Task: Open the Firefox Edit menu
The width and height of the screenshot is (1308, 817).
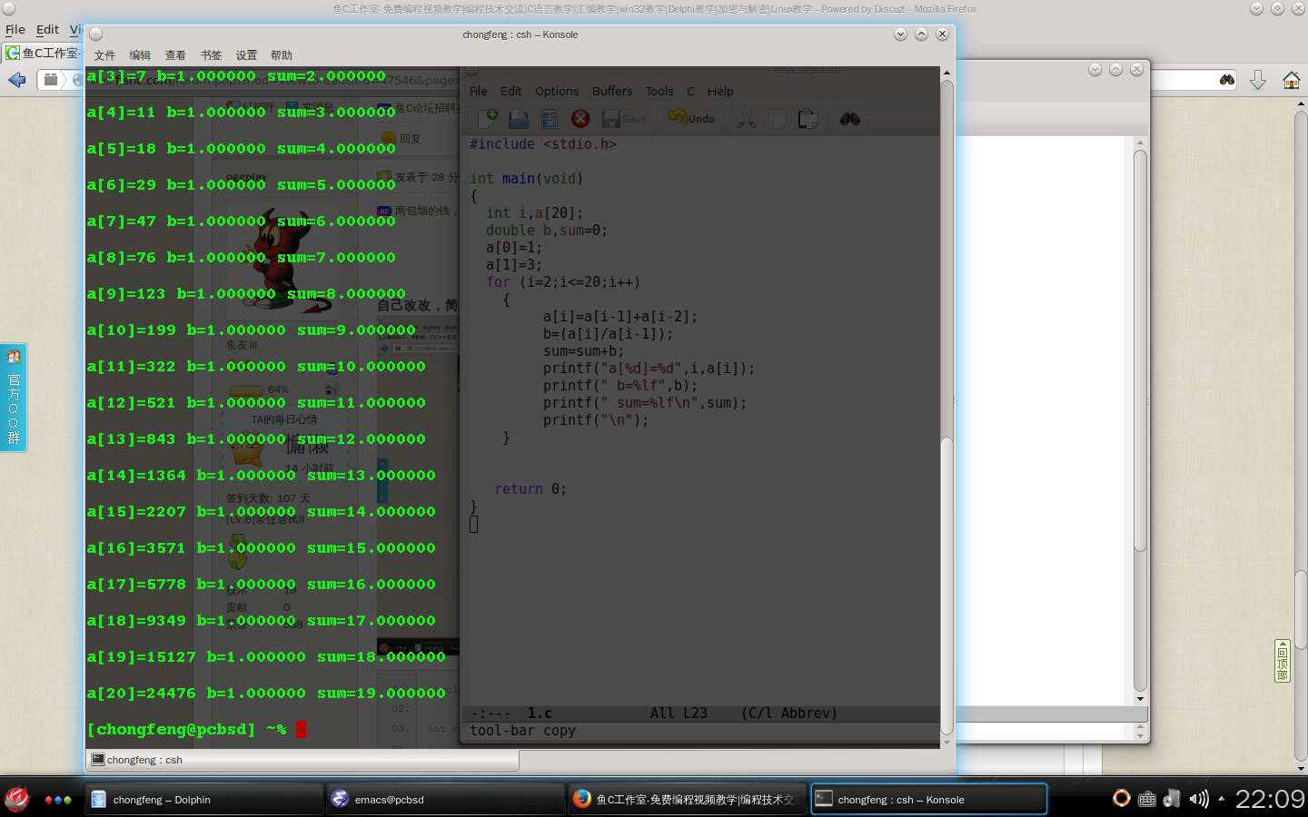Action: pyautogui.click(x=48, y=29)
